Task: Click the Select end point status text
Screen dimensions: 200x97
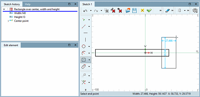Action: pos(90,94)
